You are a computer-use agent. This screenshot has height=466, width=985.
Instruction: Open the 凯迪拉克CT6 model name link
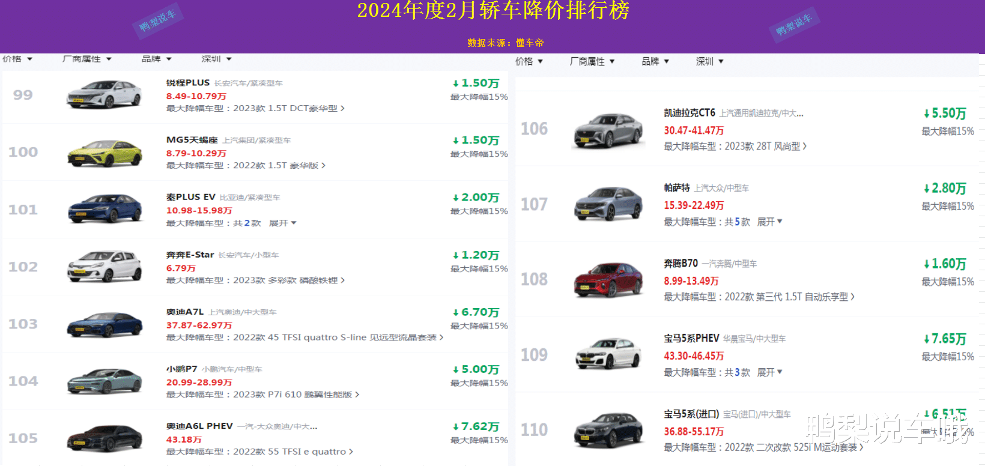click(x=689, y=112)
